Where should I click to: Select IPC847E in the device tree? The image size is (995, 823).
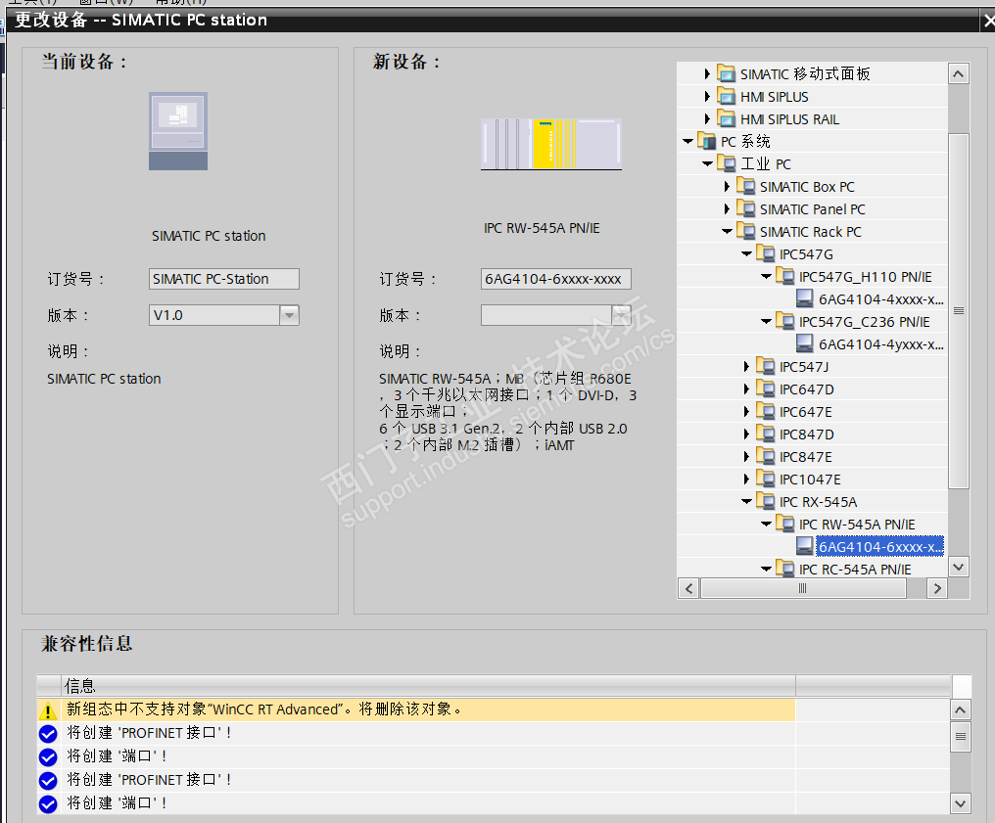tap(805, 457)
